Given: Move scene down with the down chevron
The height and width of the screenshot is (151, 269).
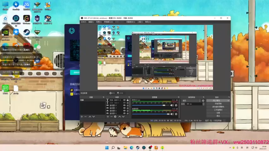Looking at the screenshot, I should click(93, 116).
